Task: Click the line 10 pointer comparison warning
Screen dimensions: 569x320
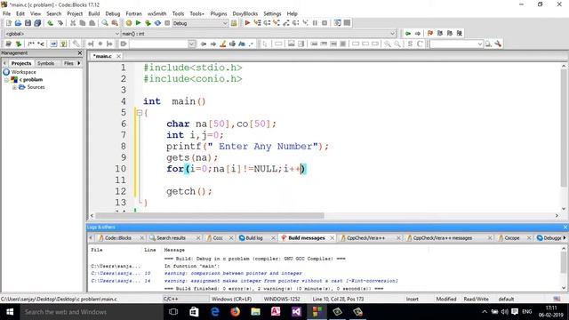Action: (x=233, y=273)
